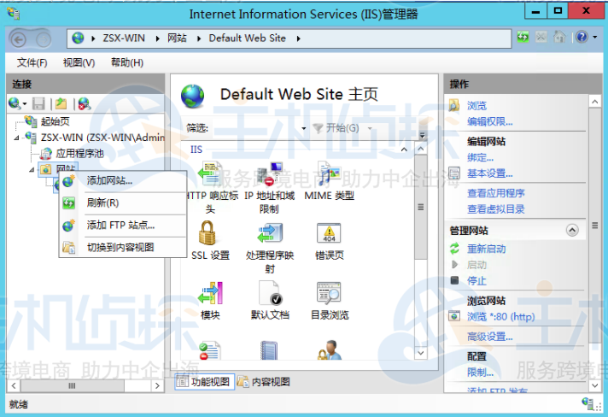Click the 重新启动 green restart icon
Screen dimensions: 608x417
point(454,249)
